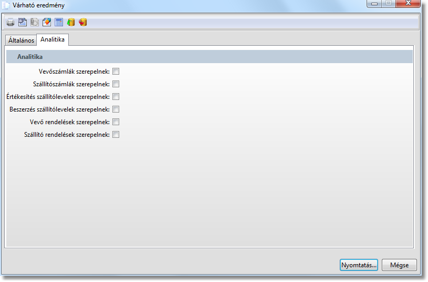The image size is (428, 282).
Task: Click the greyed-out document toolbar icon
Action: [x=35, y=22]
